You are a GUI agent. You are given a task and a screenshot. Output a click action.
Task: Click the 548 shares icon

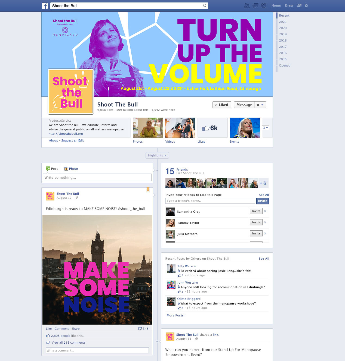tap(140, 329)
